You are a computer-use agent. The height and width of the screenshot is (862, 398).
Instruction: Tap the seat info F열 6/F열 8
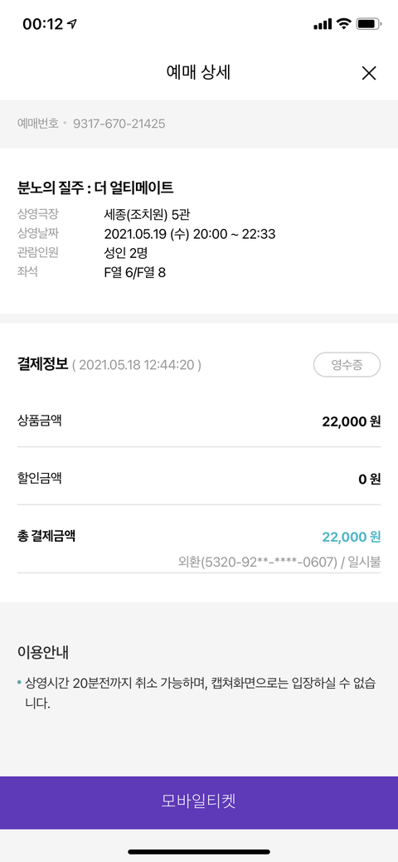(134, 272)
